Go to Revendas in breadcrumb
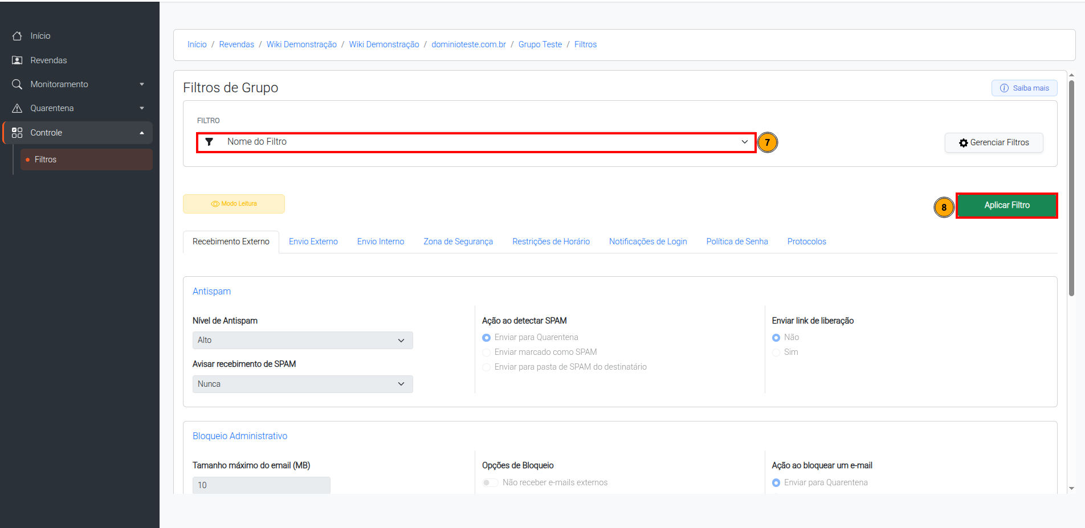 (x=236, y=44)
